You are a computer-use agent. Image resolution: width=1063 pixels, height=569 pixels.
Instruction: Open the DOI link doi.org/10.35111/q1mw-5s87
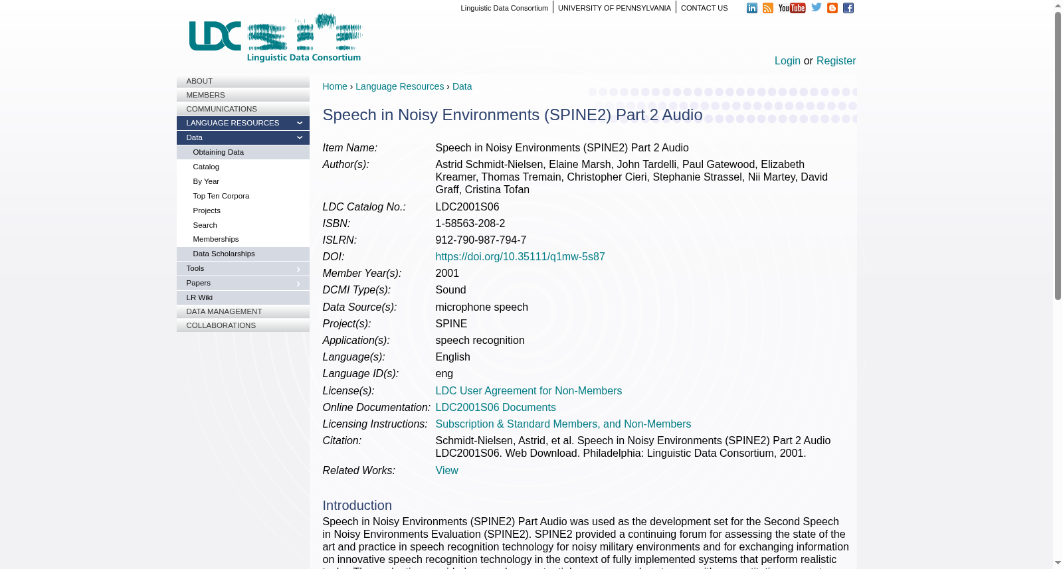[520, 257]
